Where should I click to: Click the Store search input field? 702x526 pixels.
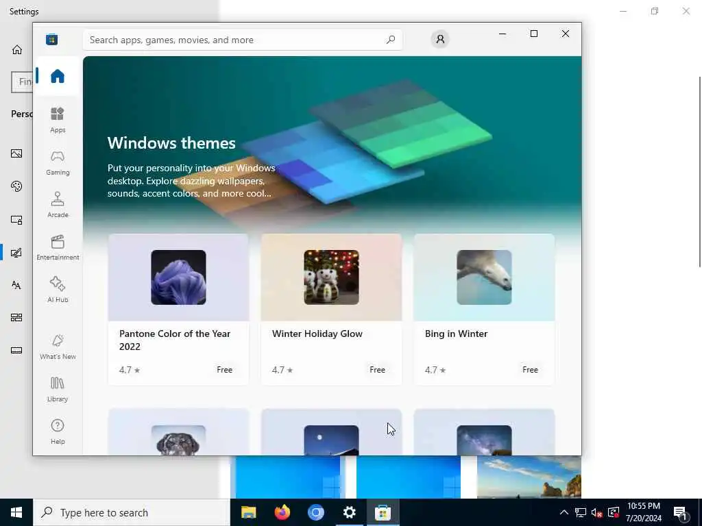click(x=242, y=40)
